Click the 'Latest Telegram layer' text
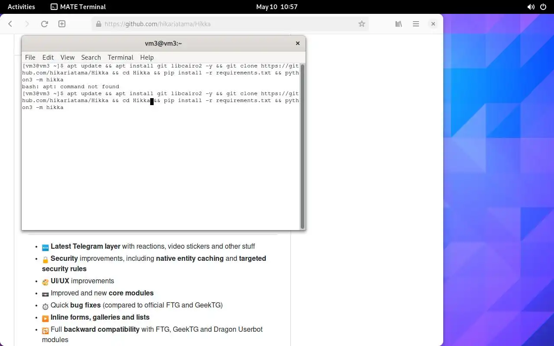 point(85,246)
